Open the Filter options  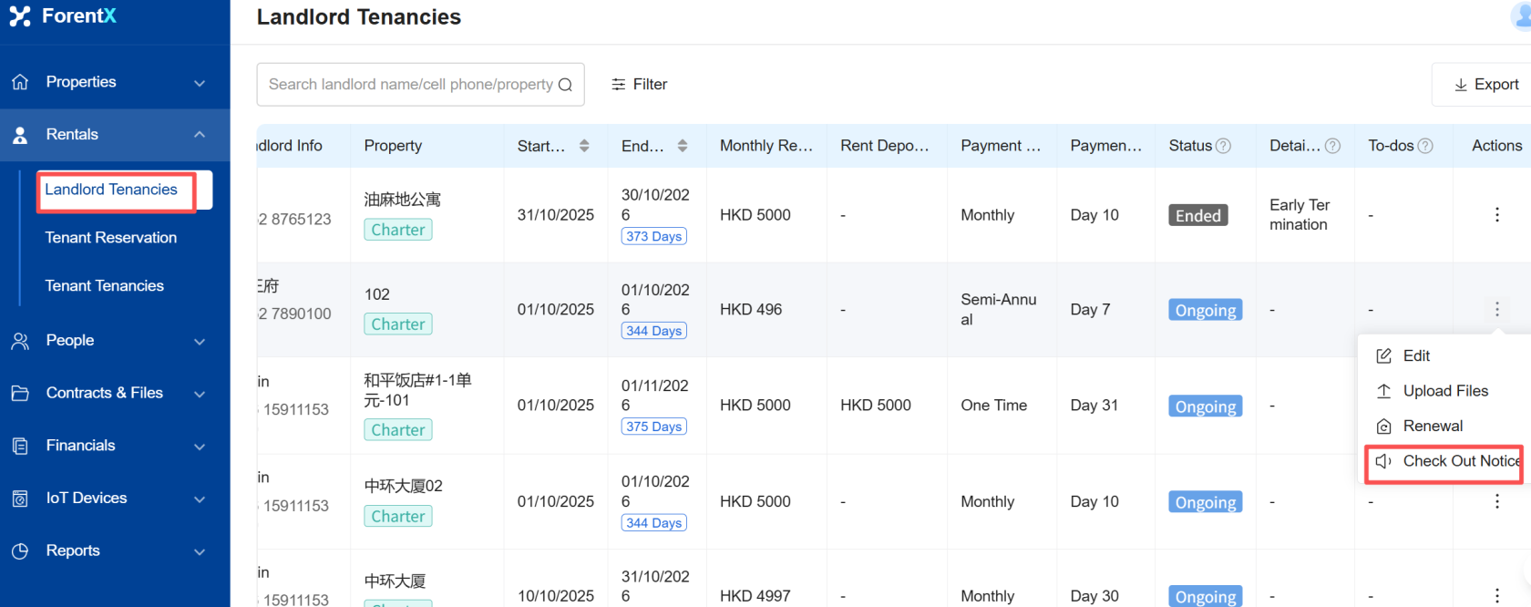[x=639, y=84]
